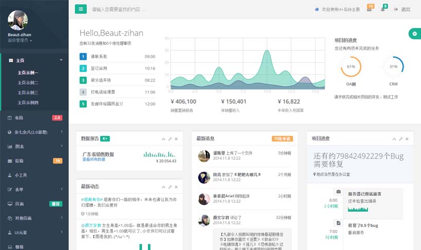Open the bell alerts icon in header
Image resolution: width=421 pixels, height=250 pixels.
click(x=383, y=10)
